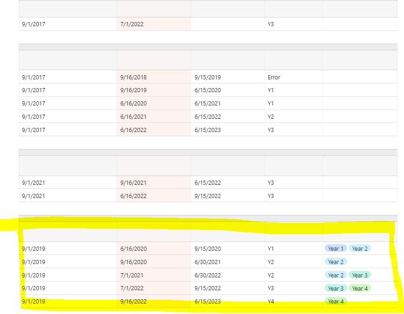404x314 pixels.
Task: Click 7/1/2022 in the row starting 9/1/2019
Action: [x=153, y=288]
